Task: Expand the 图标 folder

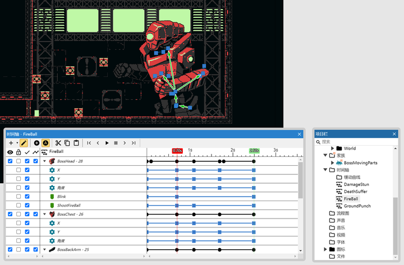Action: pyautogui.click(x=325, y=249)
